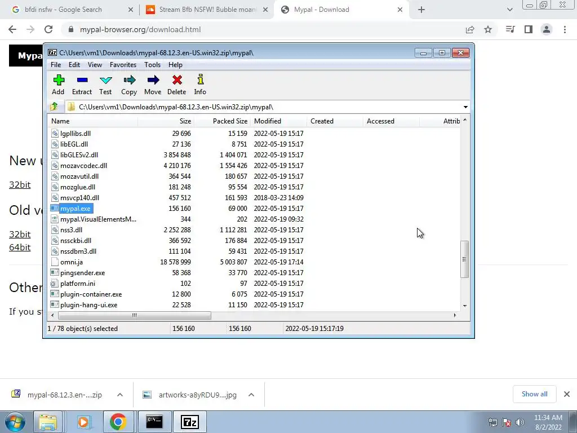
Task: Click the Add toolbar icon in 7-Zip
Action: pos(58,85)
